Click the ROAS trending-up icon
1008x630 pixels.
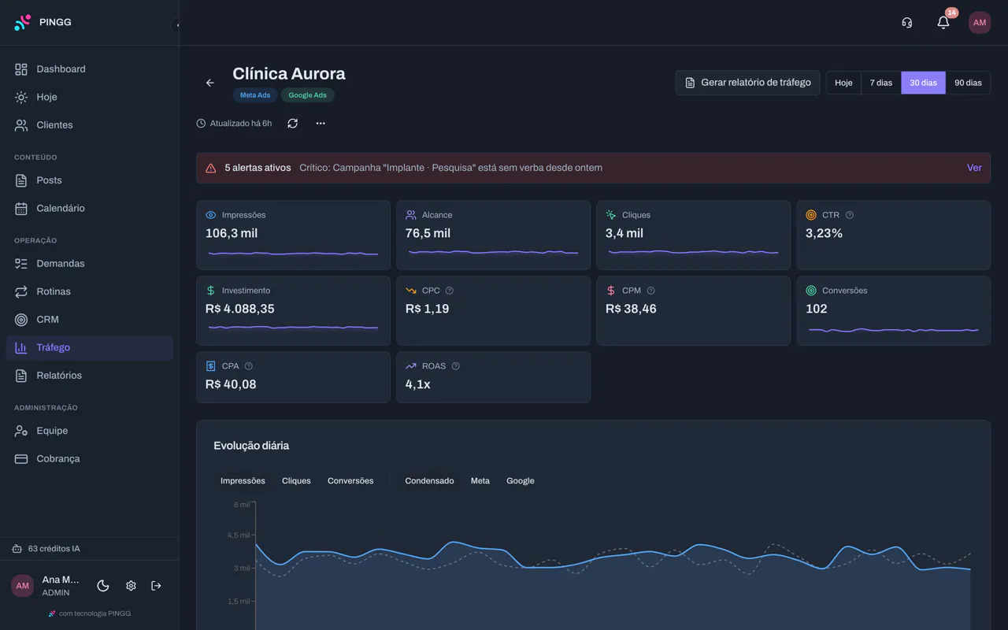(x=411, y=366)
